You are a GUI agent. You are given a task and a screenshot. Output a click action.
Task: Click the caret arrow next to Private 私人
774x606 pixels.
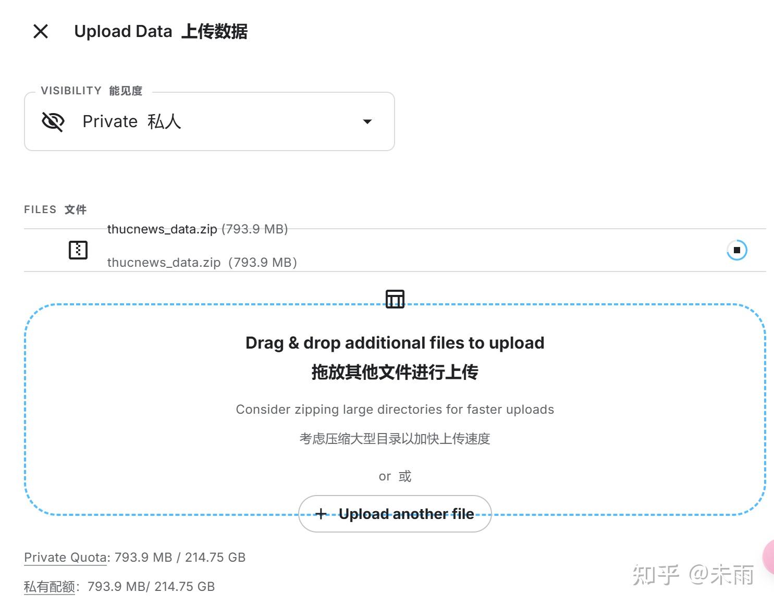coord(367,121)
